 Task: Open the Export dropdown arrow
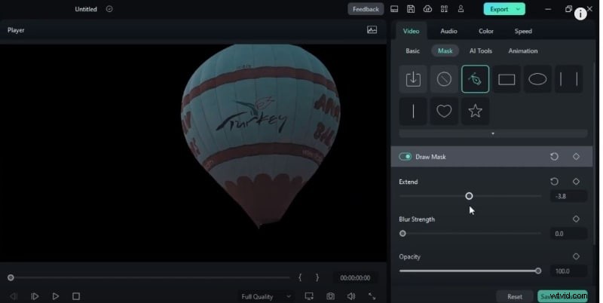(519, 9)
